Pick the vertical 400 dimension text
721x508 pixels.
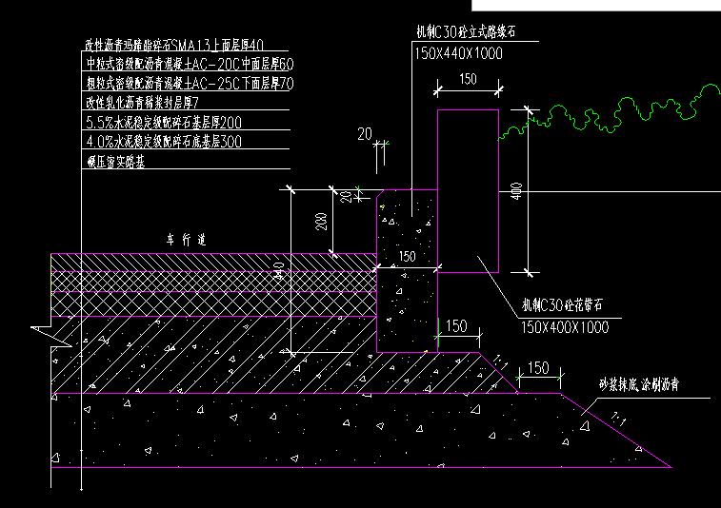[x=517, y=192]
